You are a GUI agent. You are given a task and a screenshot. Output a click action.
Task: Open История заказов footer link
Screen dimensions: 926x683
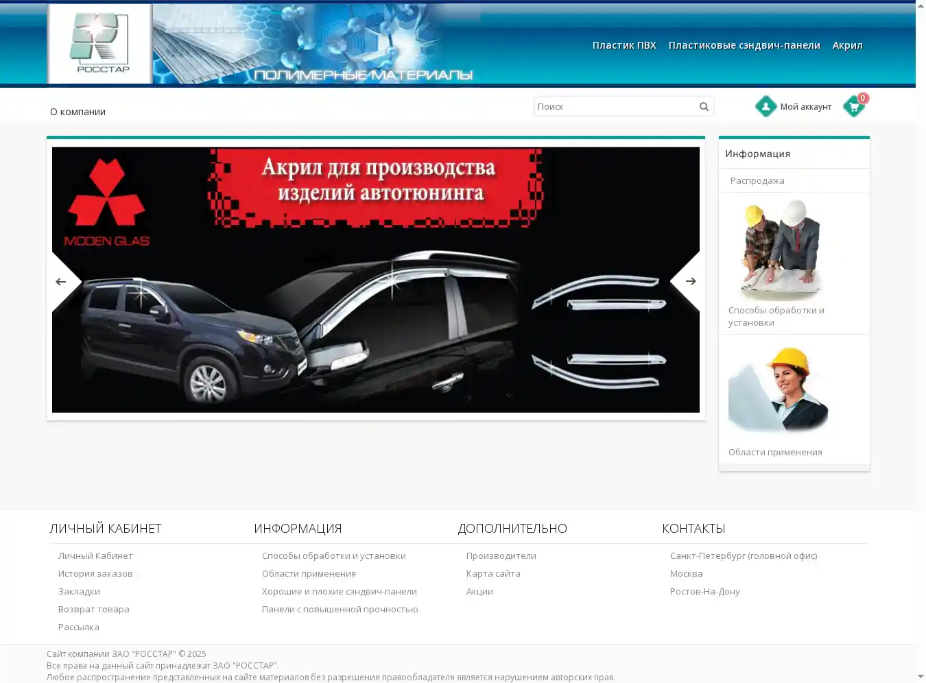(95, 573)
